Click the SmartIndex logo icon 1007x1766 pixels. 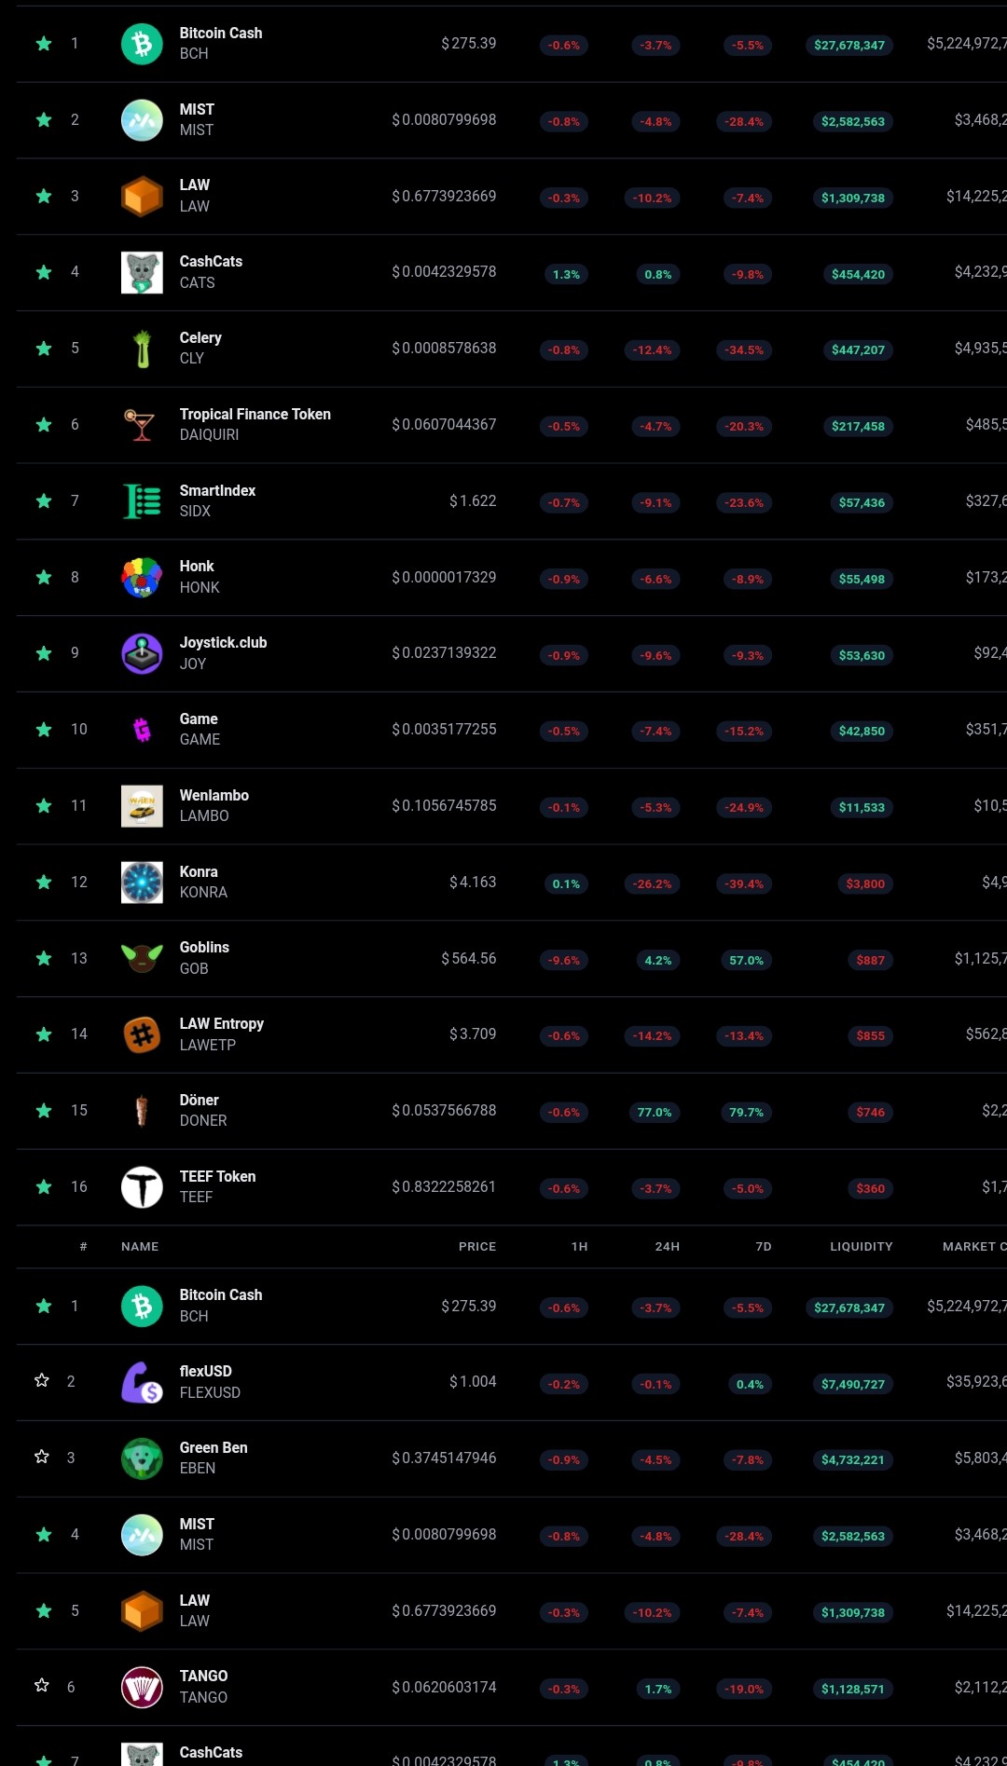(x=142, y=501)
